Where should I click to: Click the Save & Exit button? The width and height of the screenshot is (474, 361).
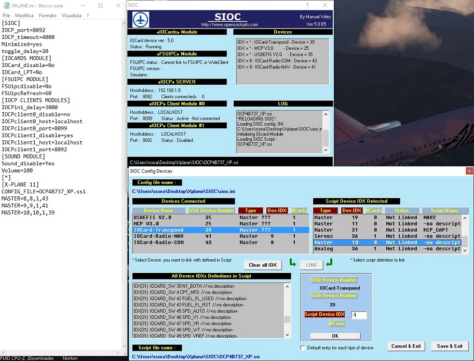[x=450, y=346]
